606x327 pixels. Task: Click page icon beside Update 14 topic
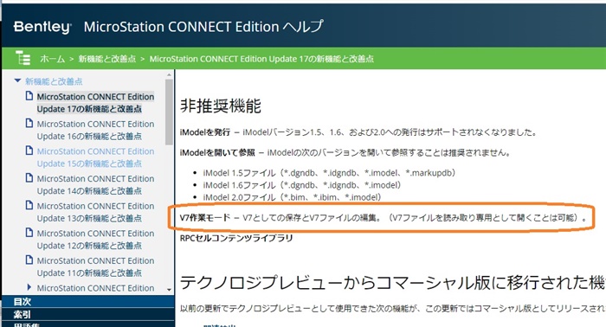pos(29,178)
